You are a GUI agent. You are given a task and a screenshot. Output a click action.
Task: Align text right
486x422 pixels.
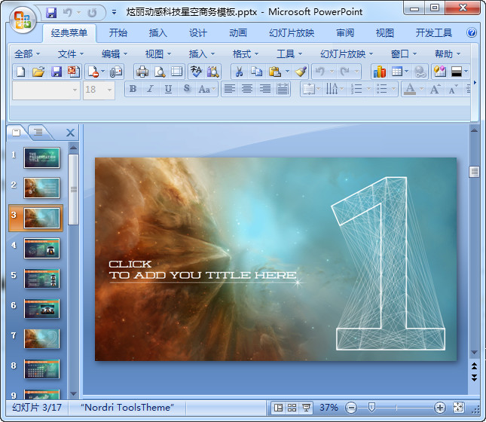tap(265, 90)
